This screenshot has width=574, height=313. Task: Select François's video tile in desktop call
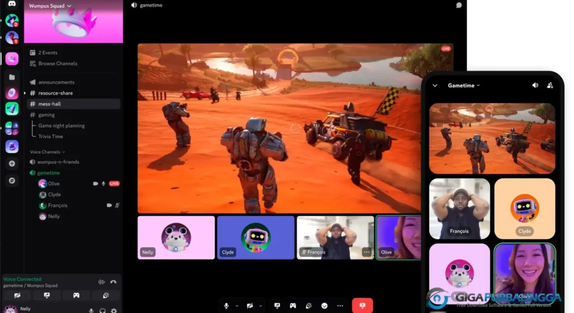click(x=335, y=237)
